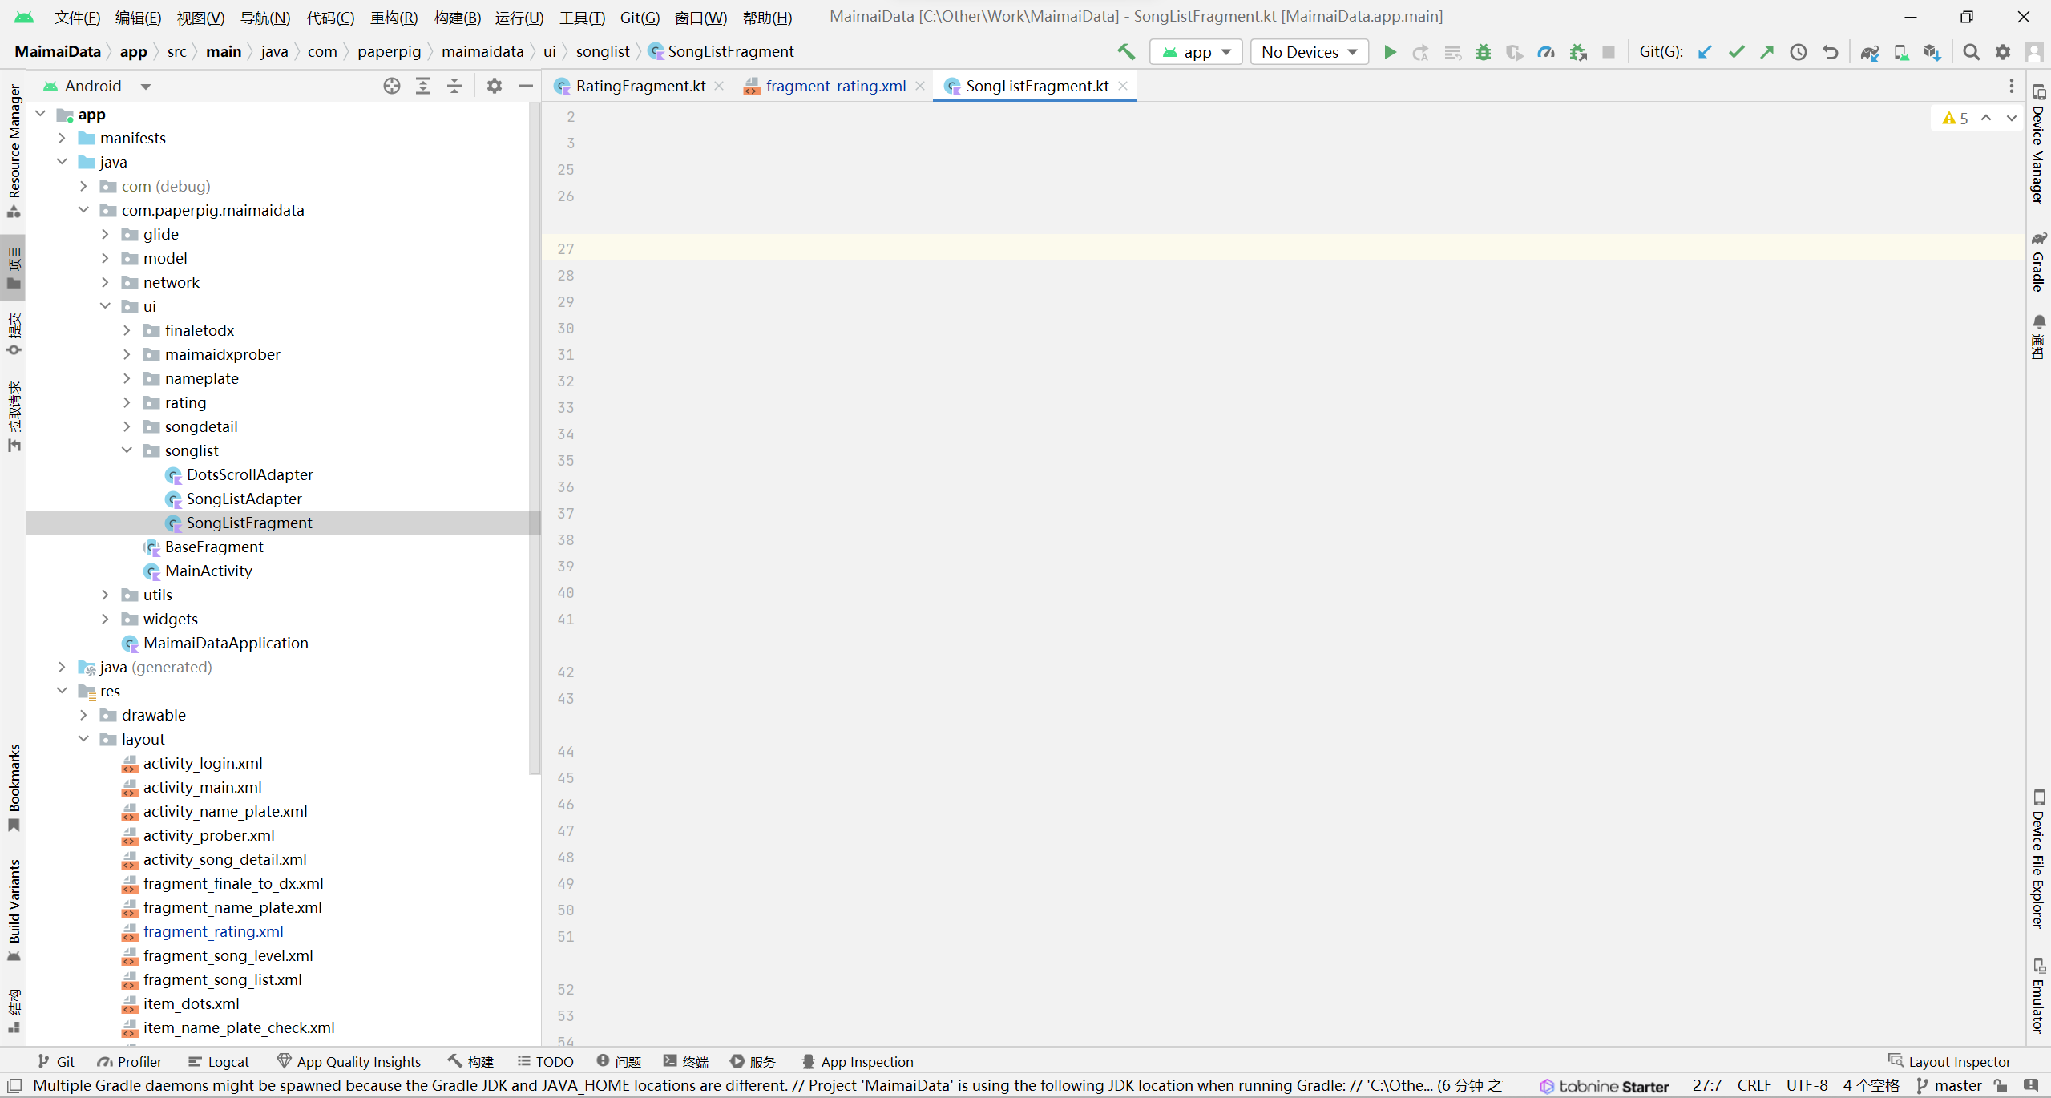Open the Logcat tool window button
This screenshot has width=2051, height=1098.
click(x=219, y=1061)
